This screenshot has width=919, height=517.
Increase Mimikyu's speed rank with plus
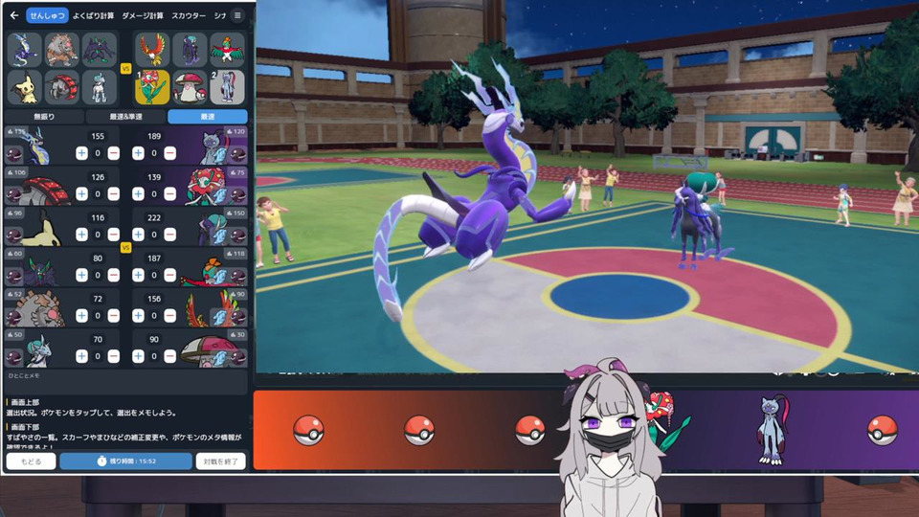pos(81,235)
